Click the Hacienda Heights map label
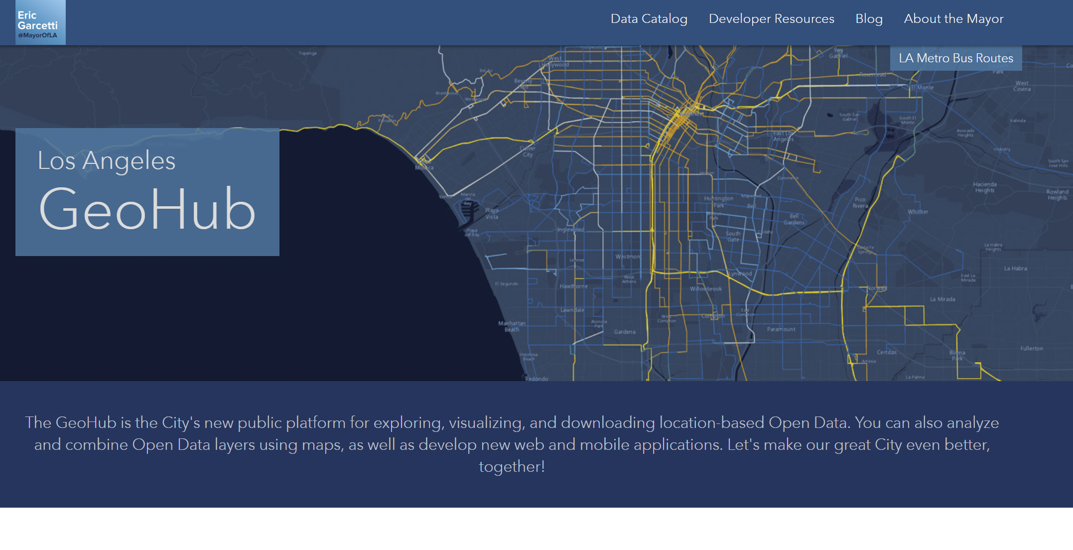 coord(984,187)
